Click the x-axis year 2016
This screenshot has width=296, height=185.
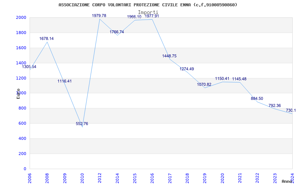click(x=152, y=178)
